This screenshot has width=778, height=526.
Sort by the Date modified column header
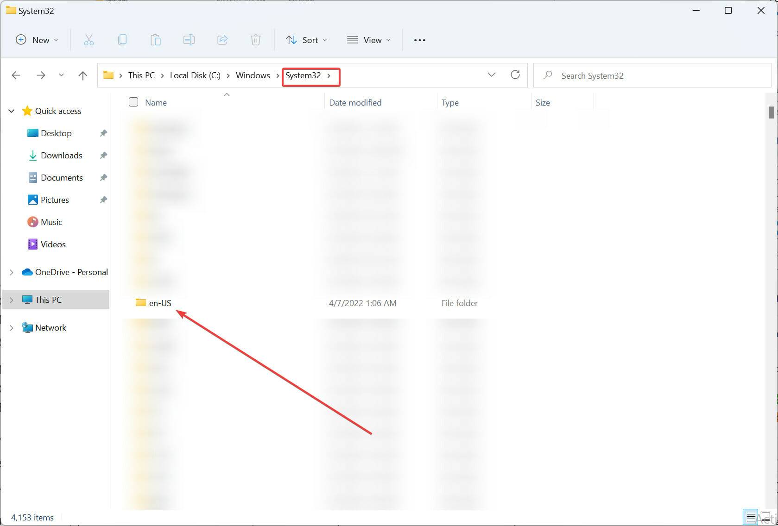[355, 103]
